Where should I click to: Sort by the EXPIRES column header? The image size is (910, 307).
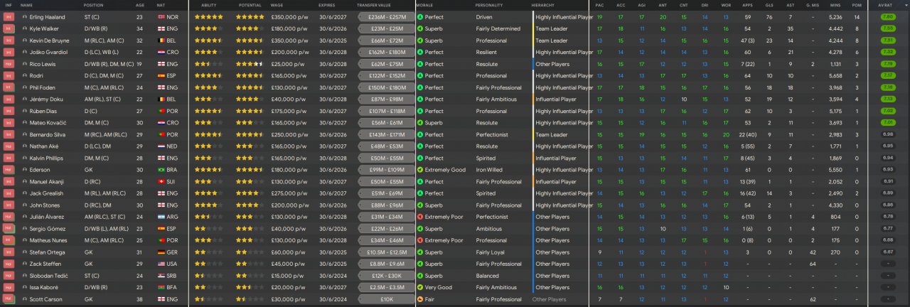(x=327, y=5)
